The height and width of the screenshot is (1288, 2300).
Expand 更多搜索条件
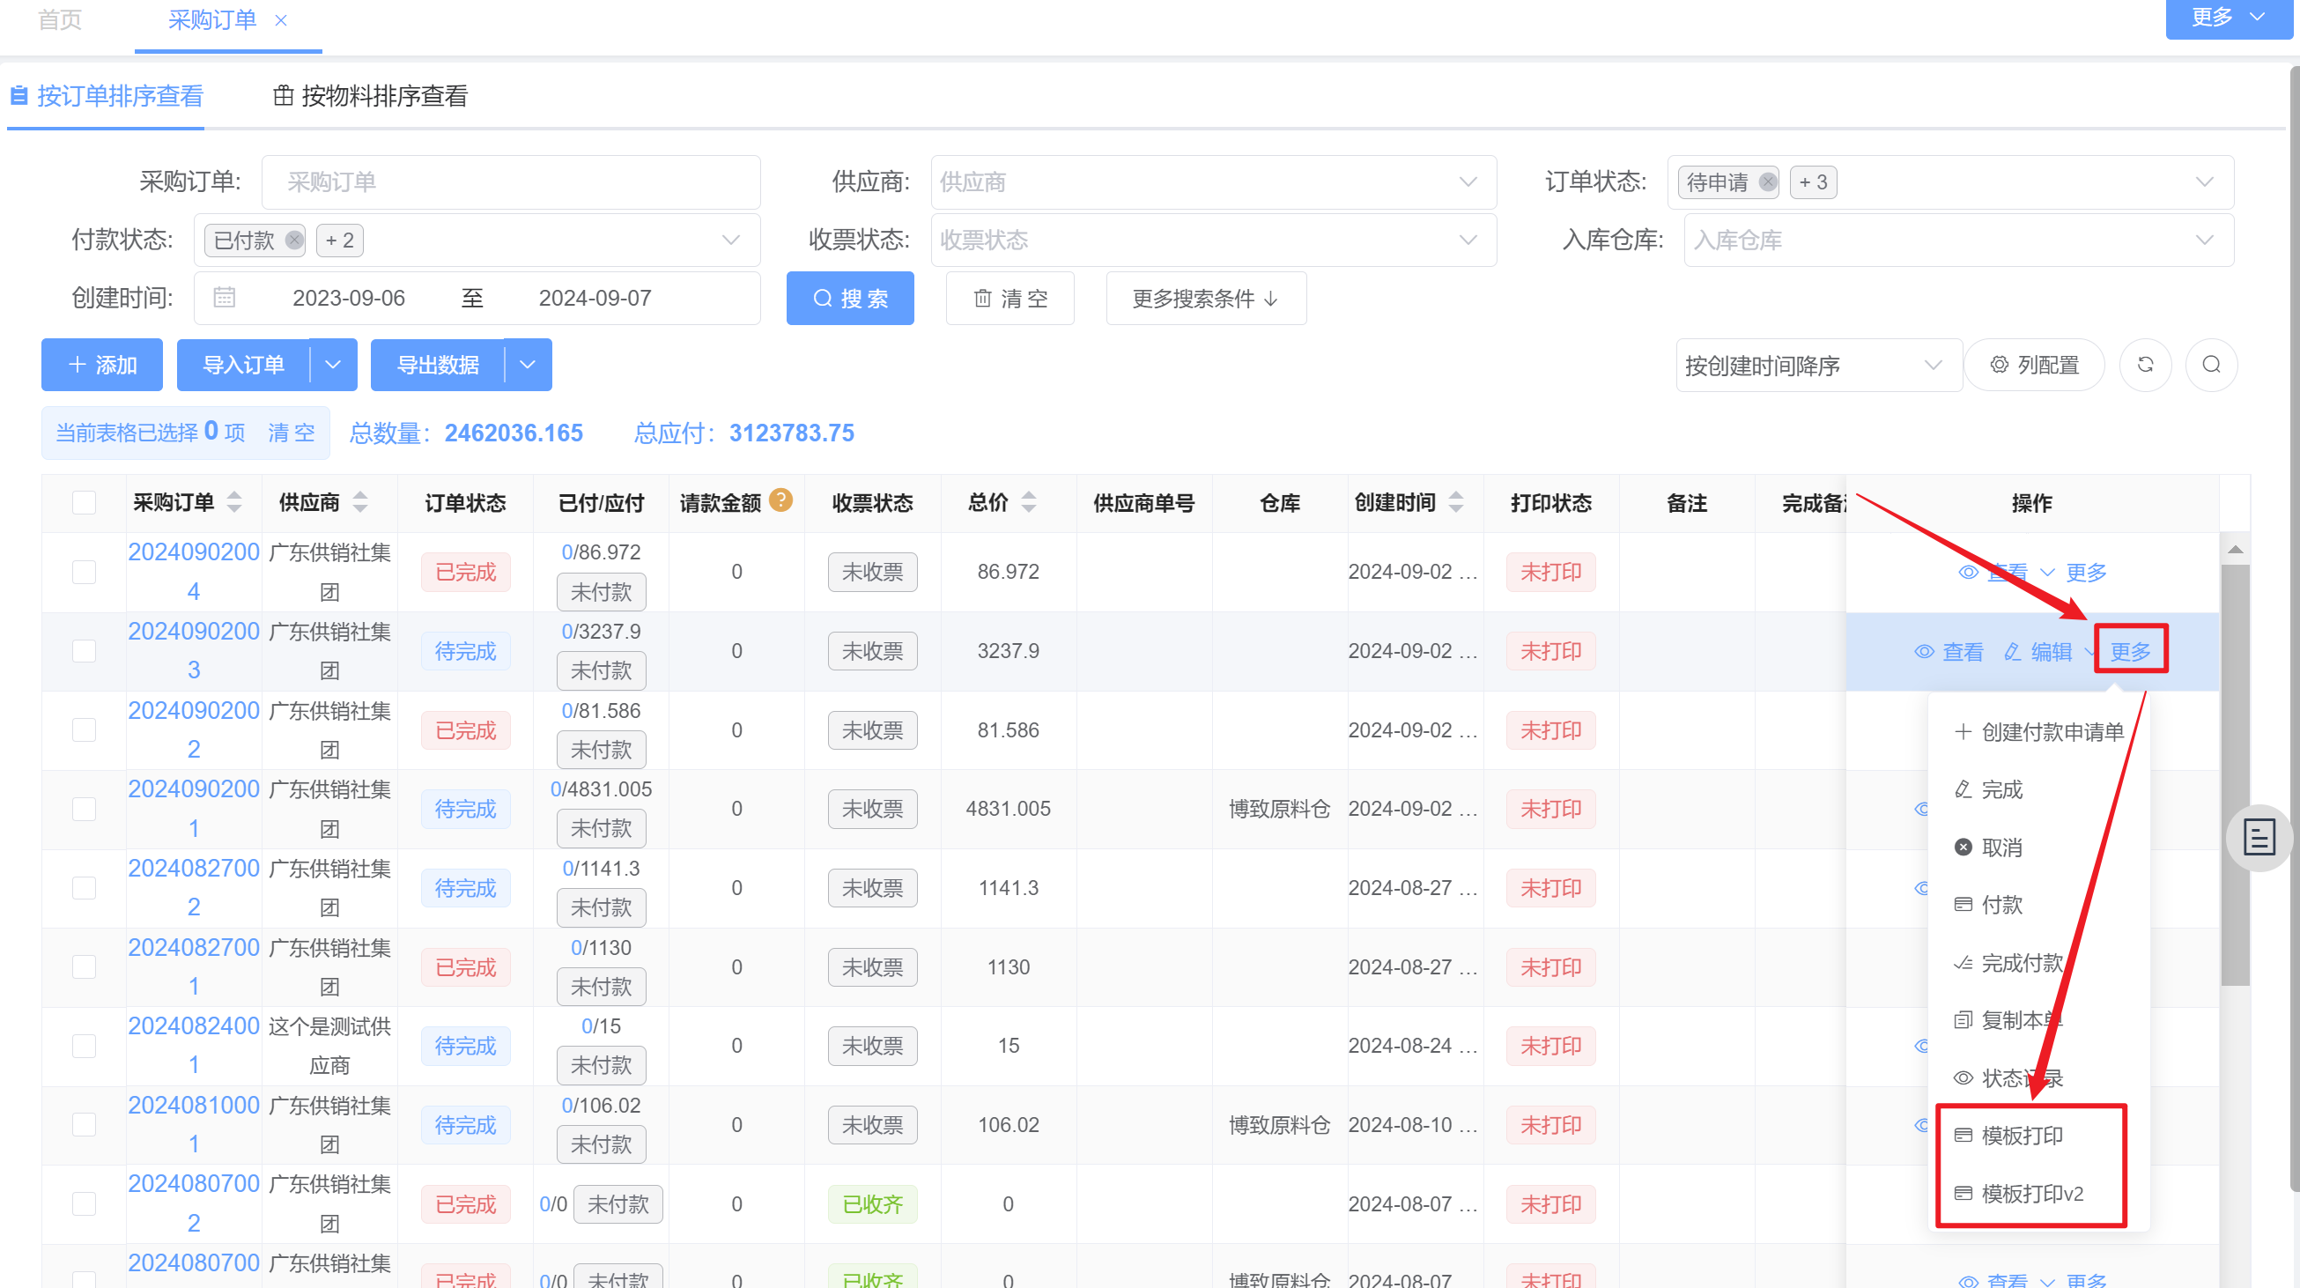point(1205,299)
